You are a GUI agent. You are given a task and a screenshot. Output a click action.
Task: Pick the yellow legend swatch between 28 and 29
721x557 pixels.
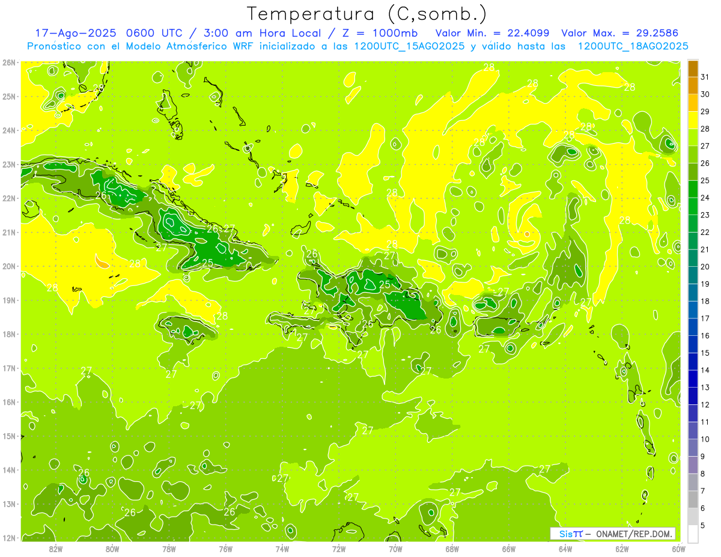point(693,120)
